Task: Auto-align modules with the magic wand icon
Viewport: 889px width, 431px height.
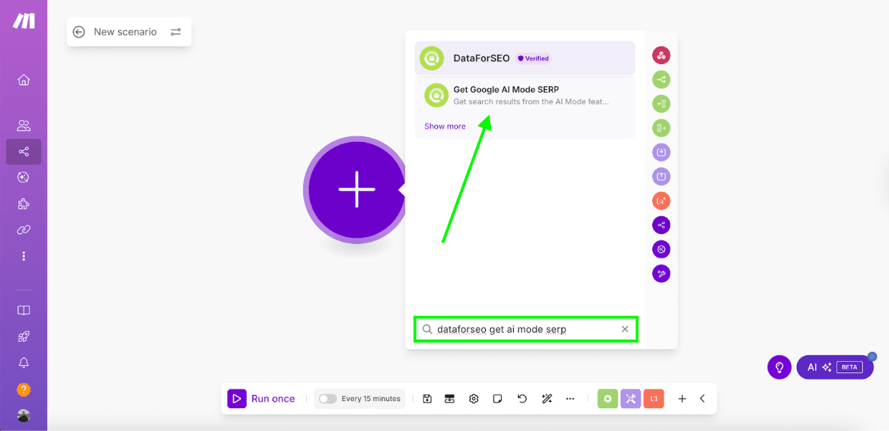Action: click(547, 398)
